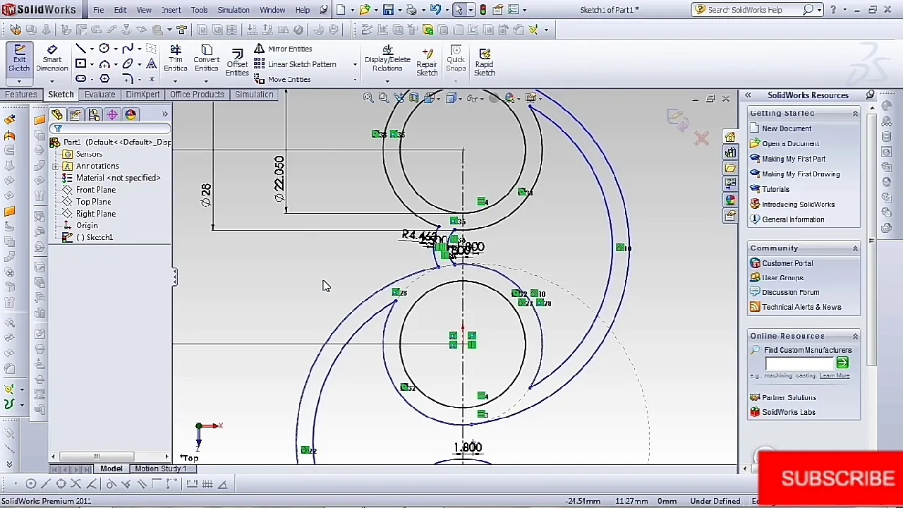The width and height of the screenshot is (903, 508).
Task: Open dropdown arrow next to Move Entities
Action: coord(355,79)
